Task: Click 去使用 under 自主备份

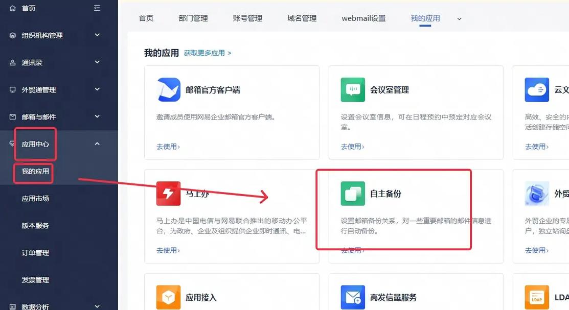Action: coord(351,250)
